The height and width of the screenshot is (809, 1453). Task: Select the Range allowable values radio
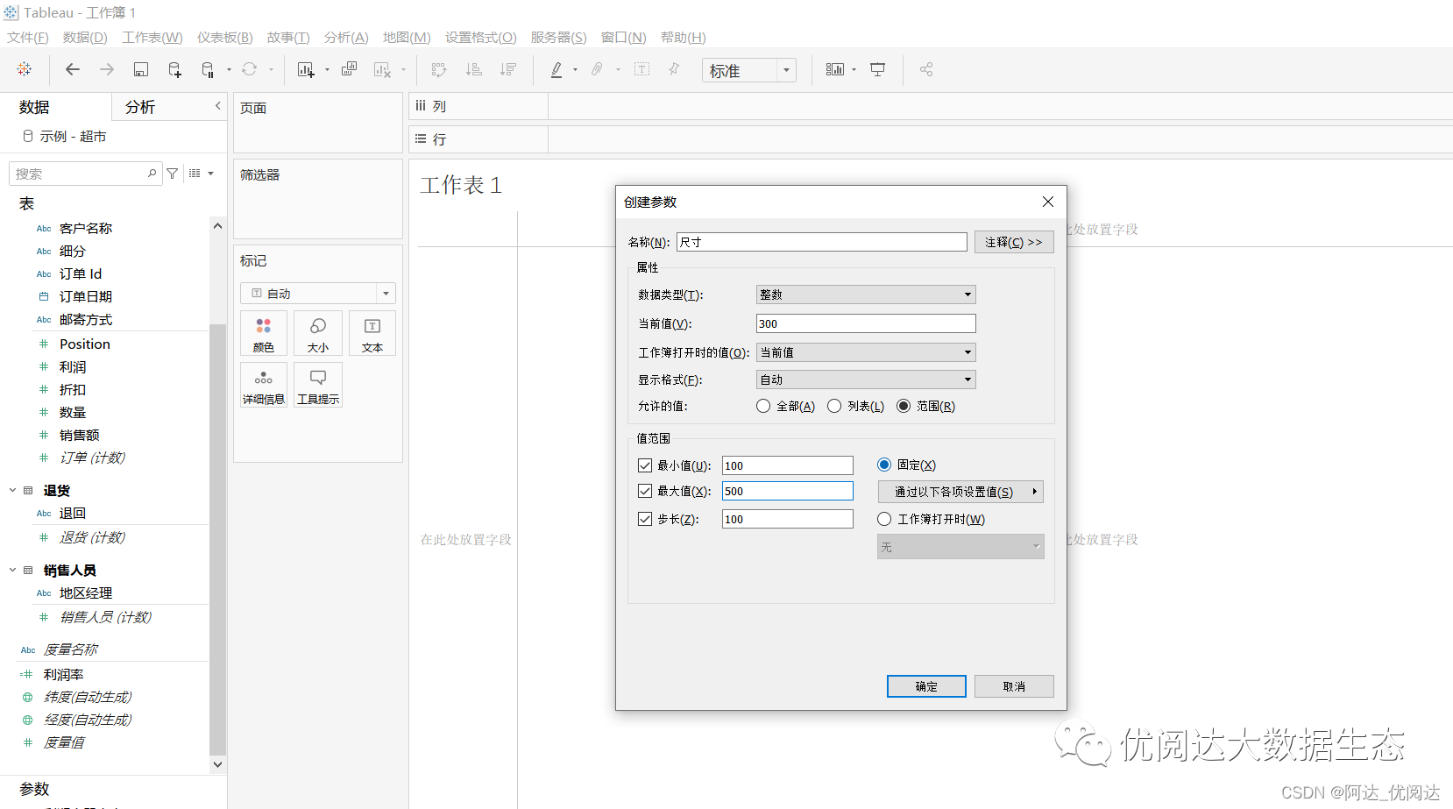904,406
